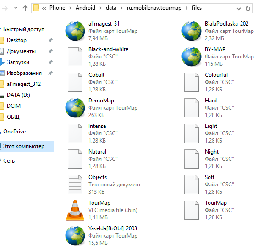
Task: Click the file name Objects
Action: click(x=98, y=177)
